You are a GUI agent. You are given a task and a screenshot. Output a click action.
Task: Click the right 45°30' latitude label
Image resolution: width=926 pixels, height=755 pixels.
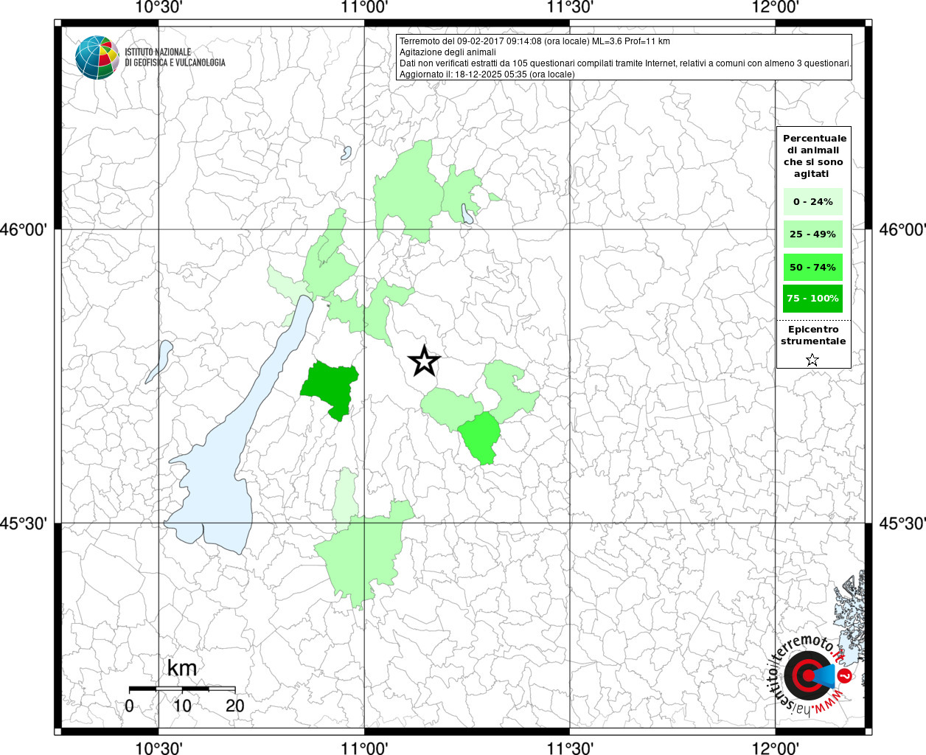(x=902, y=523)
